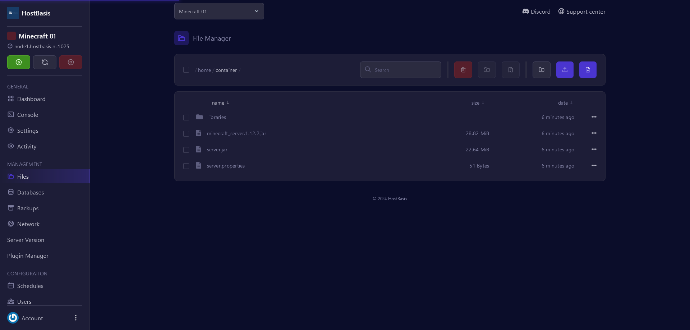Open the server.properties file name
This screenshot has height=330, width=690.
[226, 166]
